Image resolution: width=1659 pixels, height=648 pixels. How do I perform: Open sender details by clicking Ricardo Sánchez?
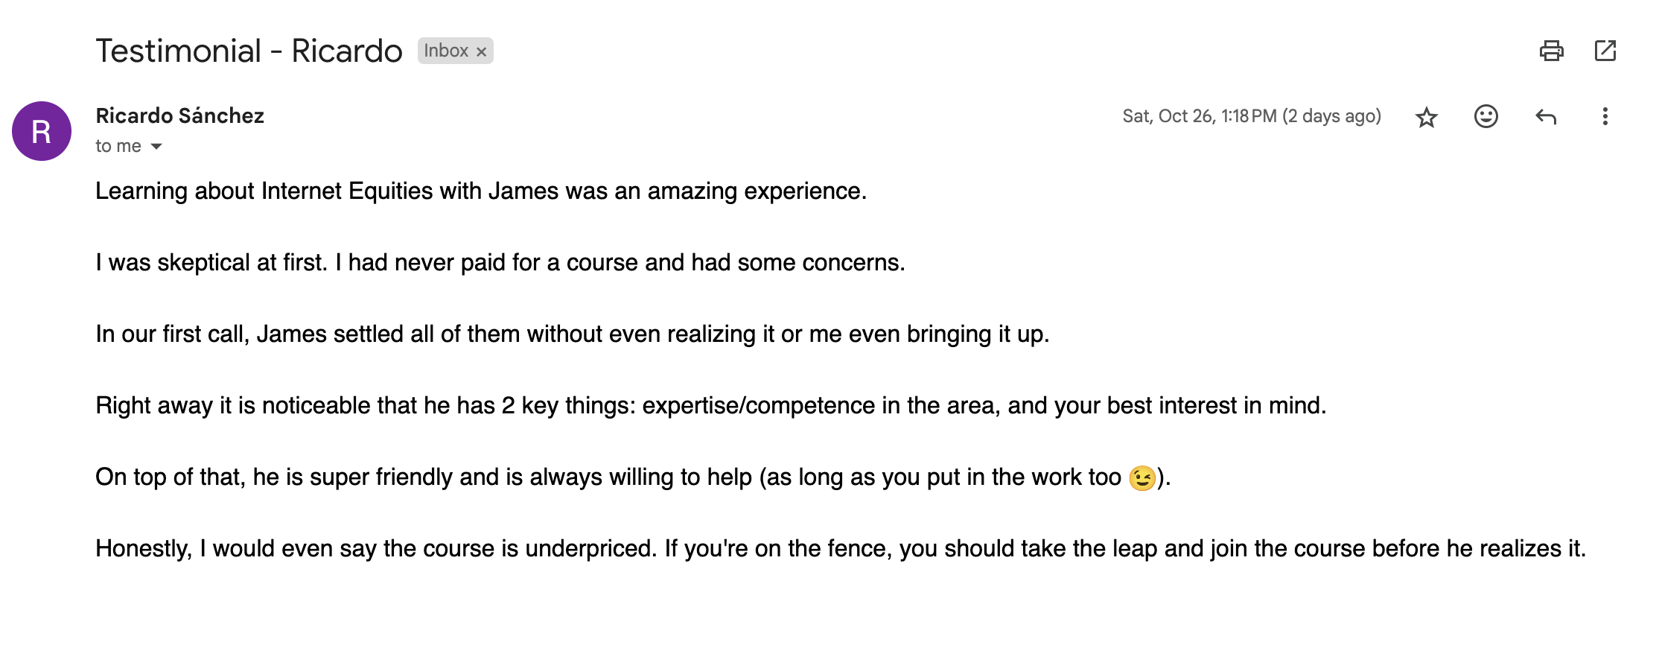click(x=179, y=115)
